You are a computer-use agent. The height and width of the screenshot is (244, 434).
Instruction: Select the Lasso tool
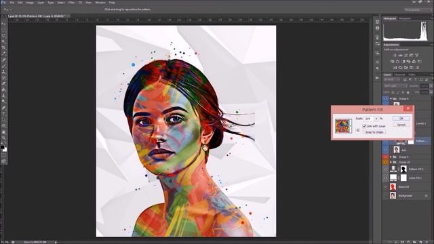click(3, 36)
